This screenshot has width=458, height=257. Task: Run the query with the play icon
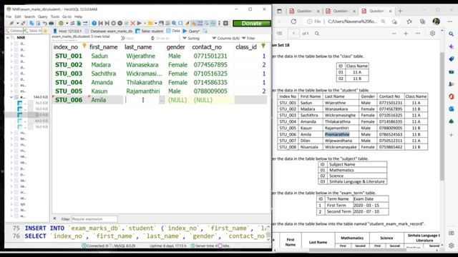tap(140, 24)
